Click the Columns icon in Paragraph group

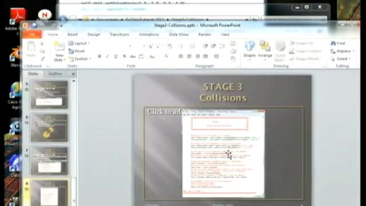coord(217,56)
